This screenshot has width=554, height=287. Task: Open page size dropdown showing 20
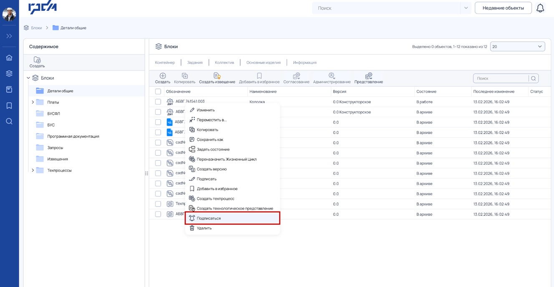click(517, 47)
